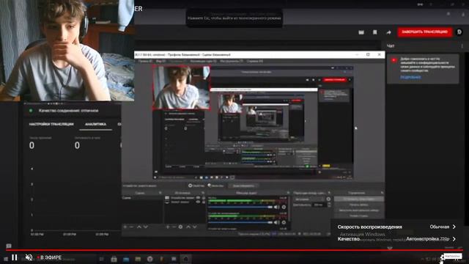The width and height of the screenshot is (469, 264).
Task: Open the Подробнее link in chat notice
Action: 410,77
